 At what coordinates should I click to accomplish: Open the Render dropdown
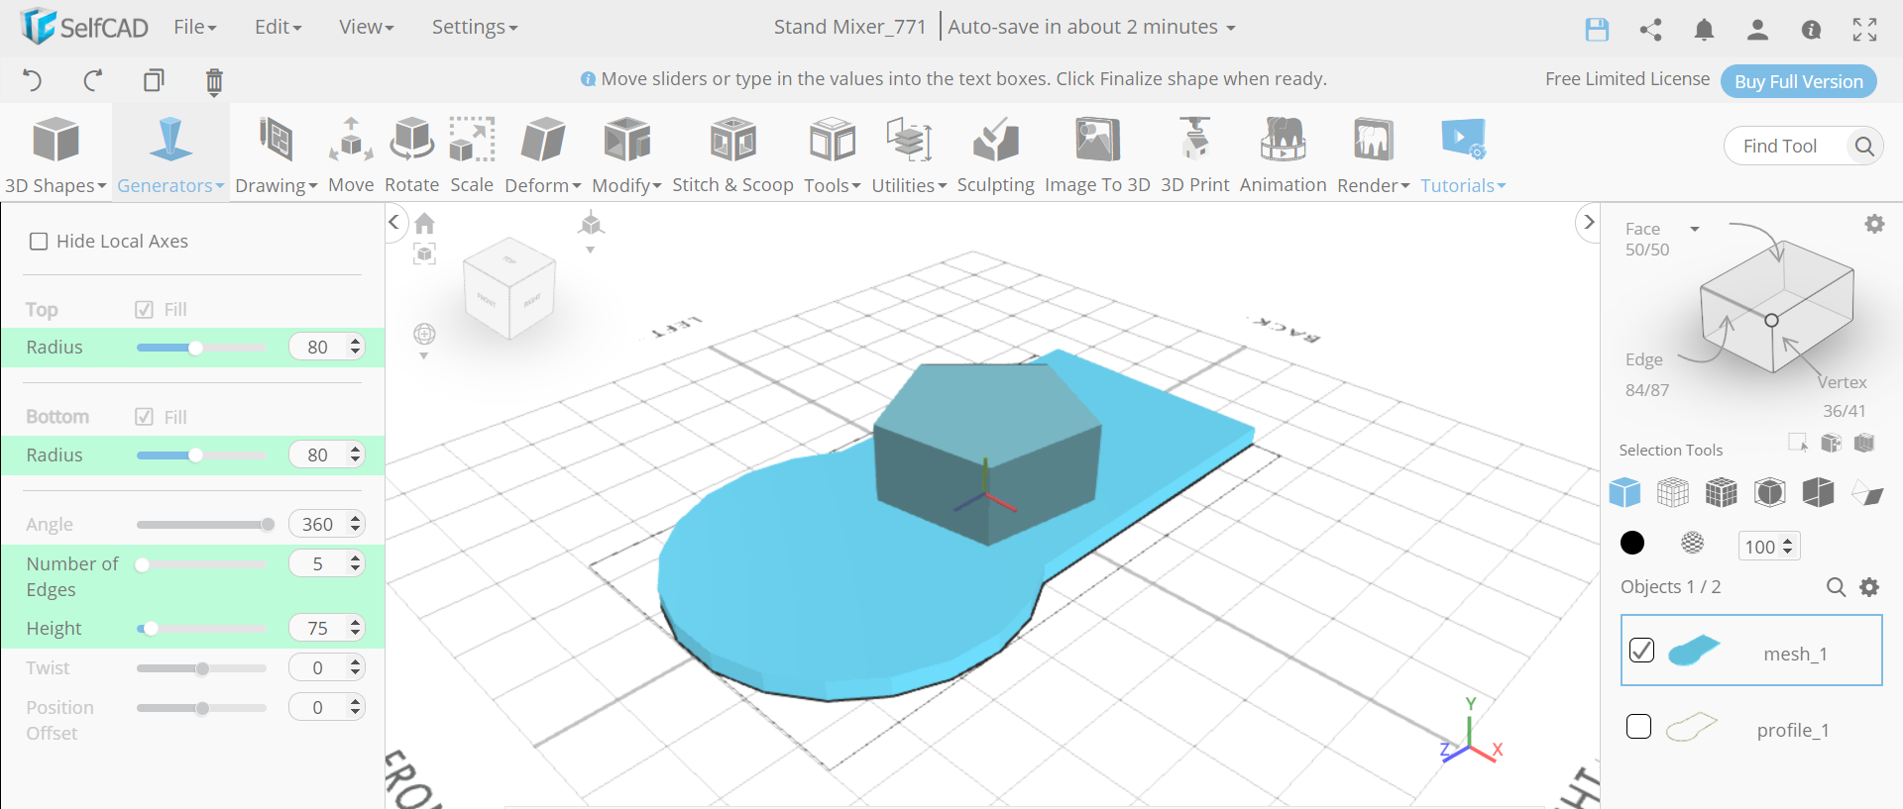click(1373, 154)
